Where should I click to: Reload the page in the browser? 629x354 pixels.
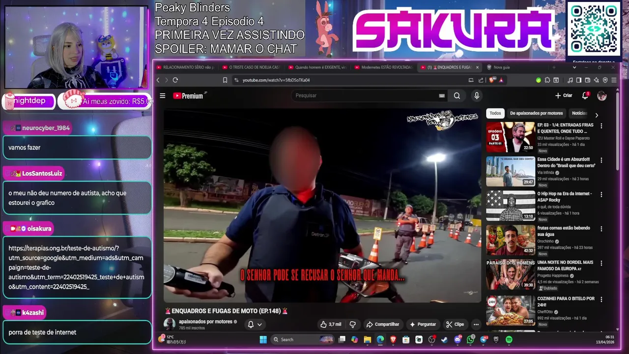175,80
